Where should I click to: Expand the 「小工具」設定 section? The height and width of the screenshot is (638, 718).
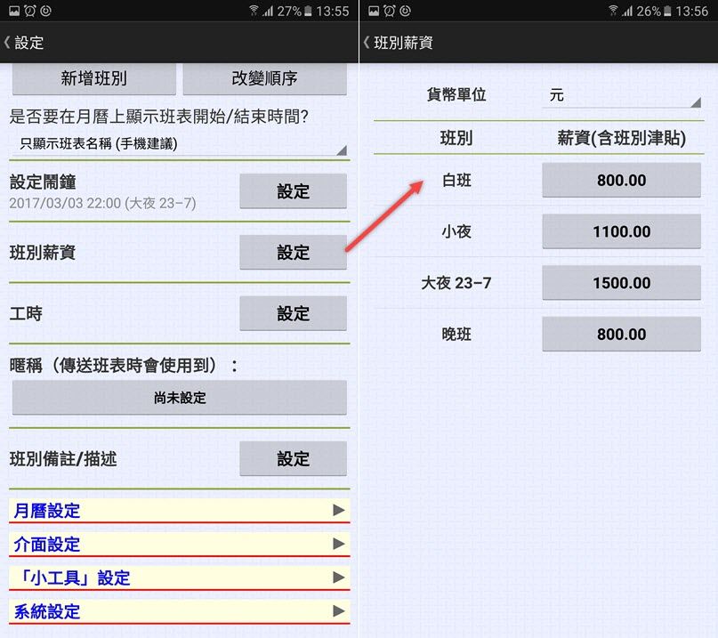(180, 577)
